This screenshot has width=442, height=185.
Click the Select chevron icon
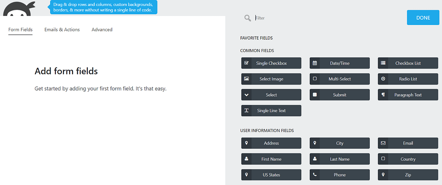(x=246, y=95)
